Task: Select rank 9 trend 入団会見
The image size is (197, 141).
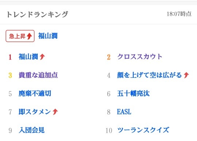Action: point(31,130)
